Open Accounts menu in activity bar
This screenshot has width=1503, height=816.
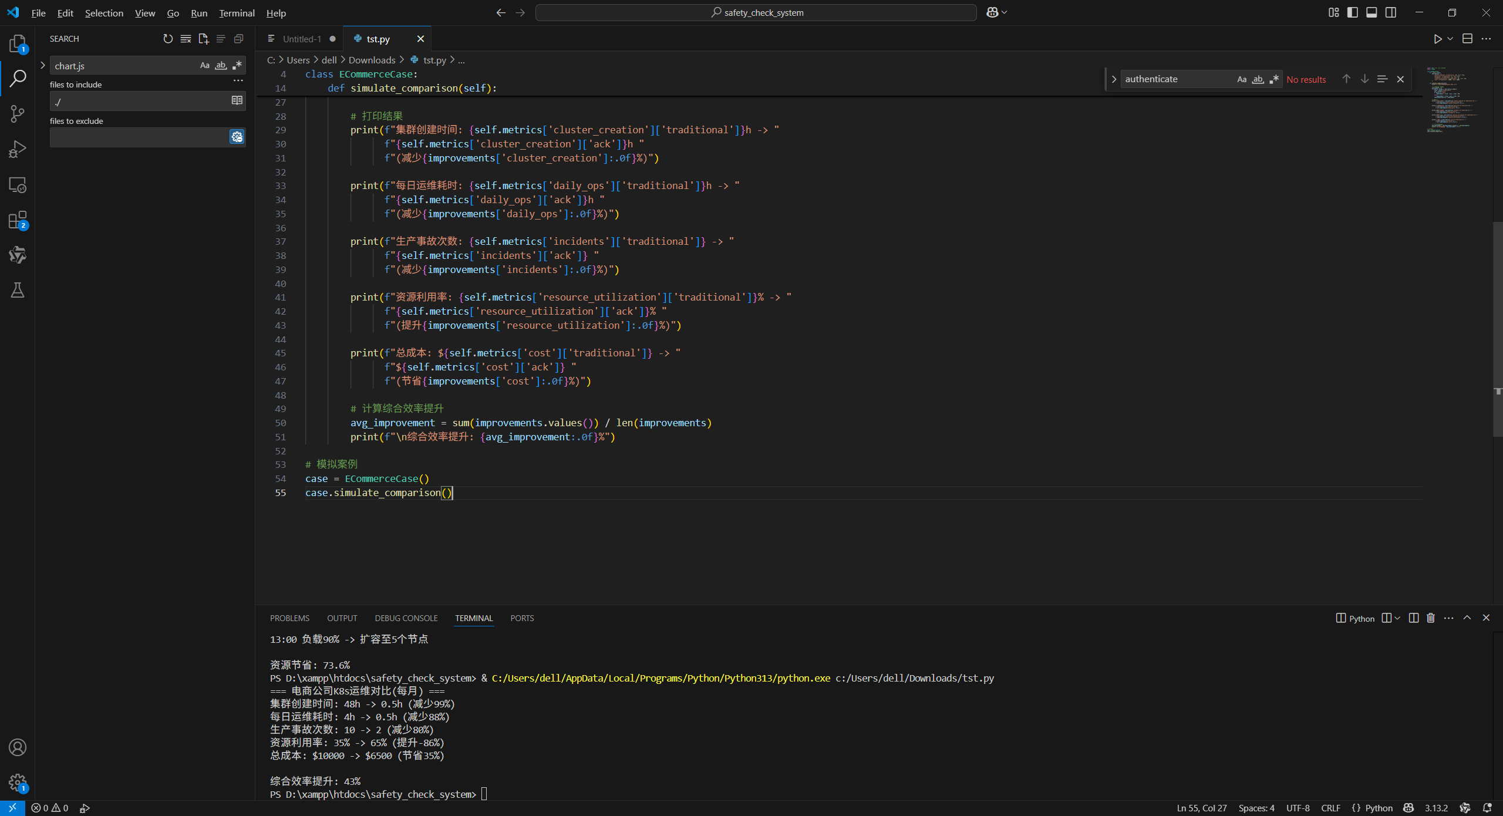click(18, 747)
